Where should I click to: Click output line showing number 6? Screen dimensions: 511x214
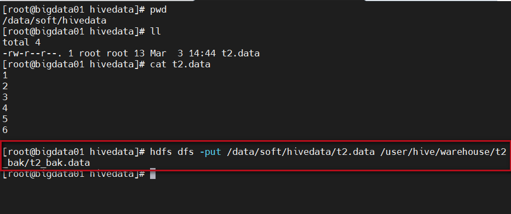[5, 130]
